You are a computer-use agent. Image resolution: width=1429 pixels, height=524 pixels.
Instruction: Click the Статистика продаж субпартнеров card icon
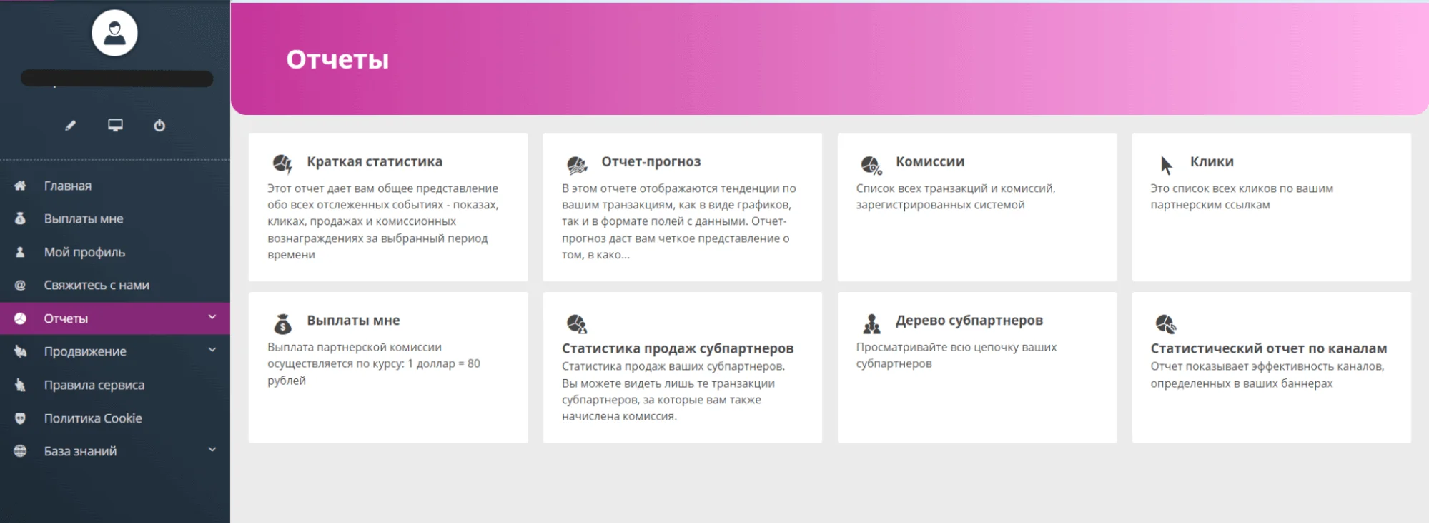[577, 324]
